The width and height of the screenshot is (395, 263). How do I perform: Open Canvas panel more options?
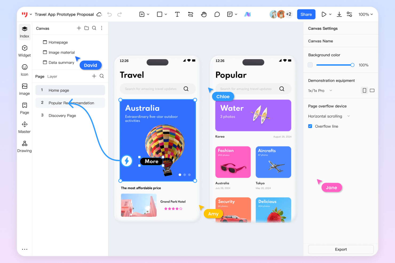(x=102, y=28)
